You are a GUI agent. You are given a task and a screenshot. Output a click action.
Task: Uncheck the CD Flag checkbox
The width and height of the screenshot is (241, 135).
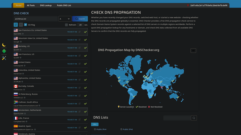(26, 25)
